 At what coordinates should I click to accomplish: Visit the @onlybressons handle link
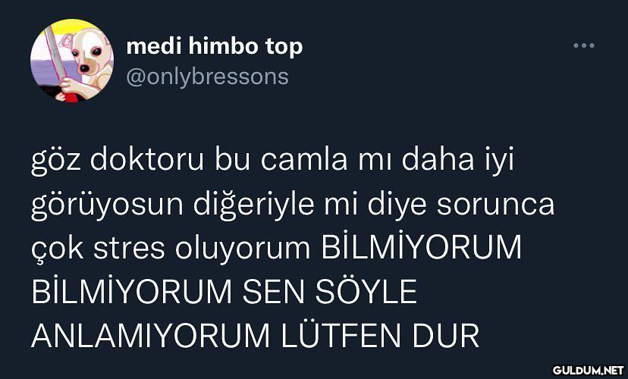(x=207, y=77)
